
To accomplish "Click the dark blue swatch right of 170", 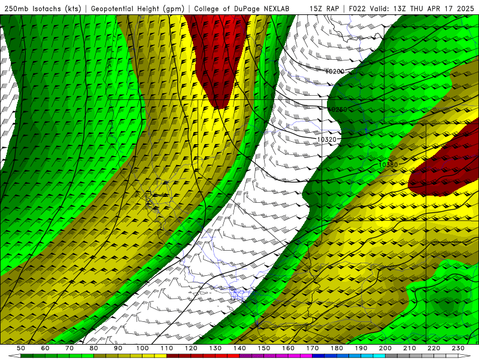I will click(319, 356).
